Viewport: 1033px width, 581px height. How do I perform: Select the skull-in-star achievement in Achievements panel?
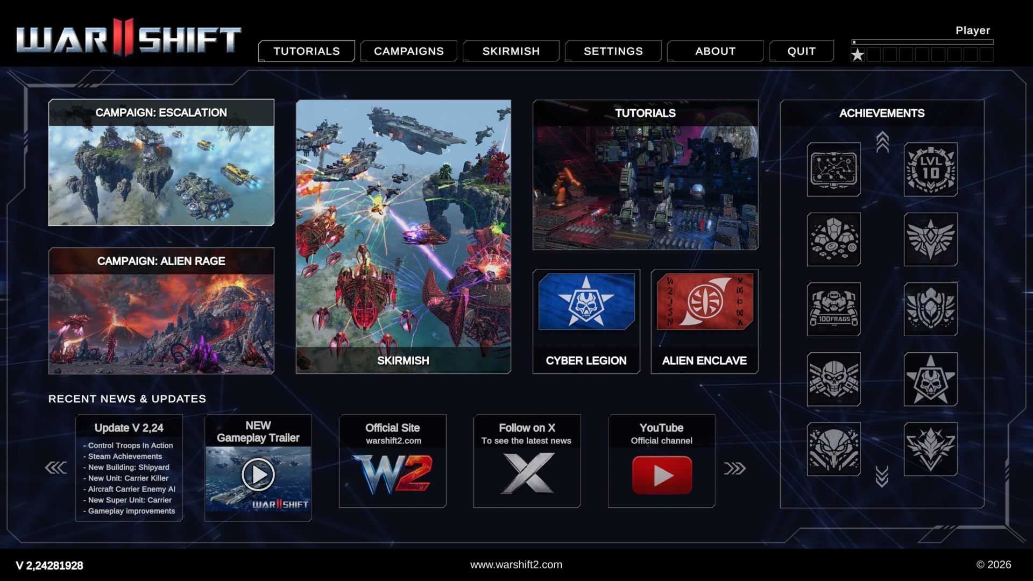coord(930,379)
